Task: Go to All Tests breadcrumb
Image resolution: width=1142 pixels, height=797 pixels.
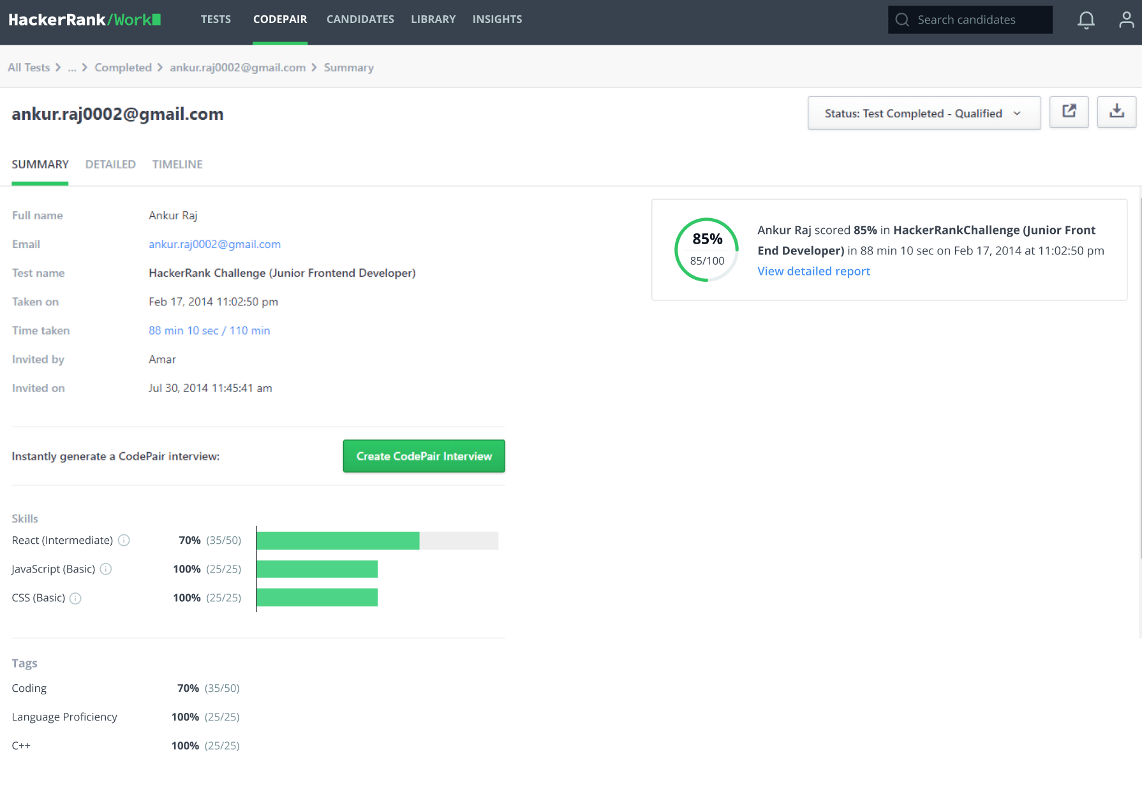Action: tap(29, 68)
